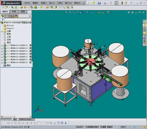This screenshot has width=147, height=129.
Task: Click the Open document folder icon
Action: [93, 3]
